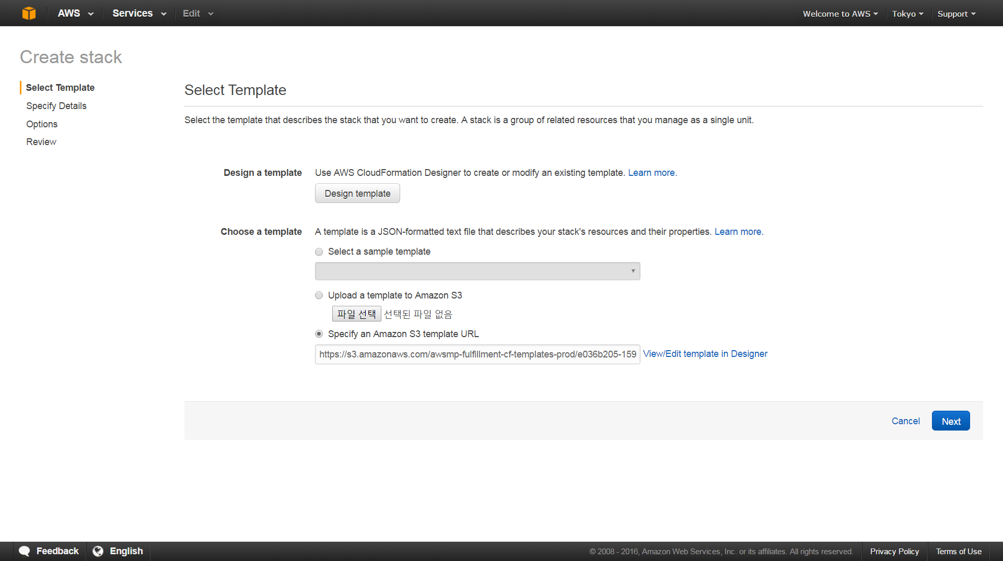The height and width of the screenshot is (561, 1003).
Task: Click the S3 template URL input field
Action: tap(477, 354)
